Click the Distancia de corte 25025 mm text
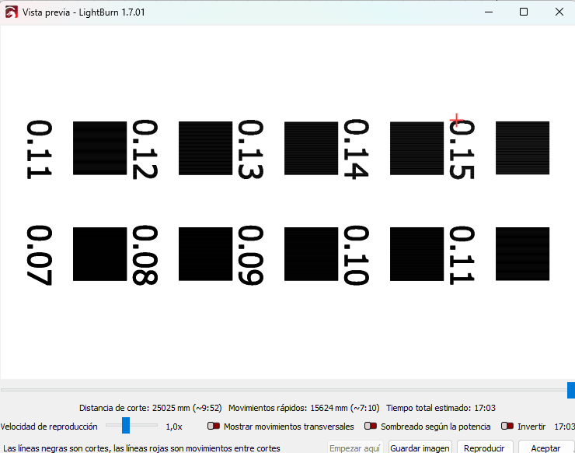The width and height of the screenshot is (575, 453). 150,408
